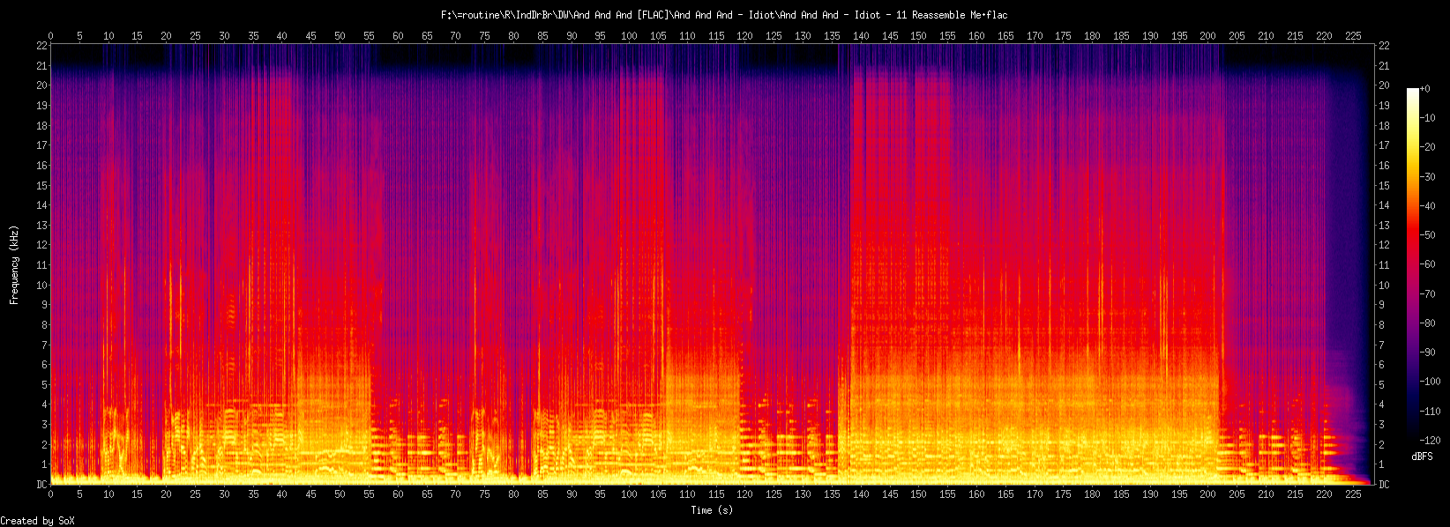Click the "-30" value on the dBFS scale
1450x527 pixels.
1427,177
